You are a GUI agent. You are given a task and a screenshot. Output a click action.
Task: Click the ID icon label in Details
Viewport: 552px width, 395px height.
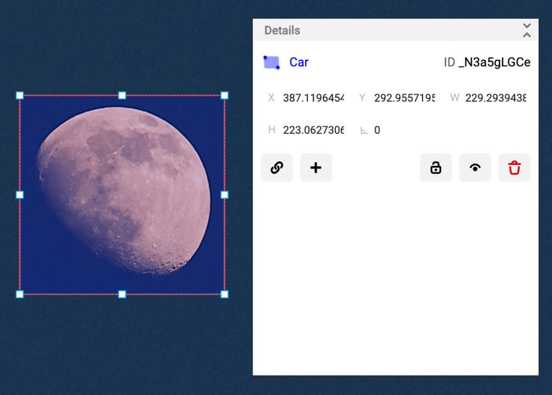pos(449,62)
